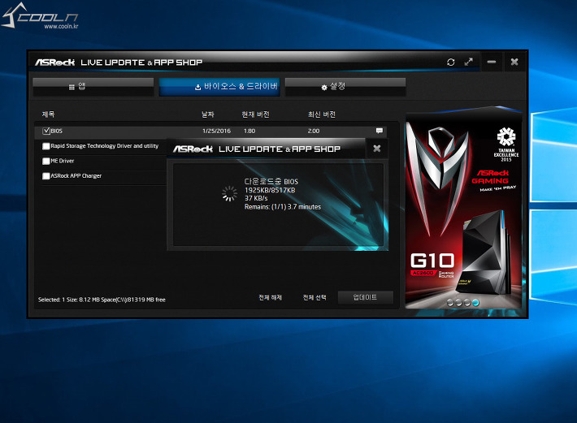Viewport: 577px width, 423px height.
Task: Click the G10 gaming router banner
Action: click(x=464, y=209)
